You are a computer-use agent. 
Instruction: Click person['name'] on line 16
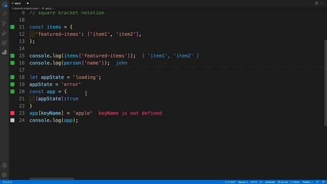click(84, 63)
